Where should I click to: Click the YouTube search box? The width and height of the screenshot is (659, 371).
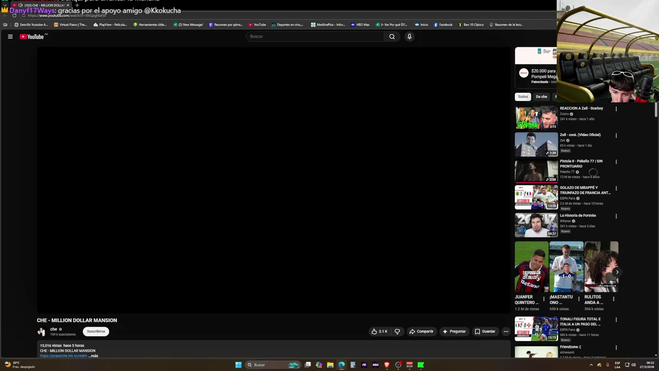[315, 37]
